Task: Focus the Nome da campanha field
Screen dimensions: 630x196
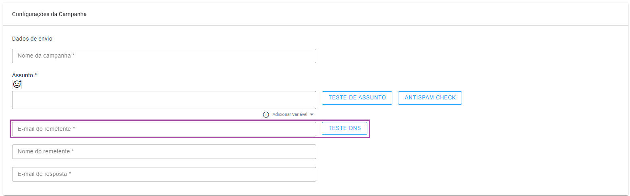Action: 164,56
